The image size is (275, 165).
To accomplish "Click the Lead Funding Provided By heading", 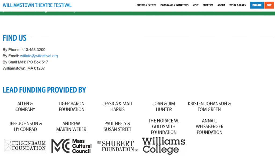I will [x=44, y=90].
